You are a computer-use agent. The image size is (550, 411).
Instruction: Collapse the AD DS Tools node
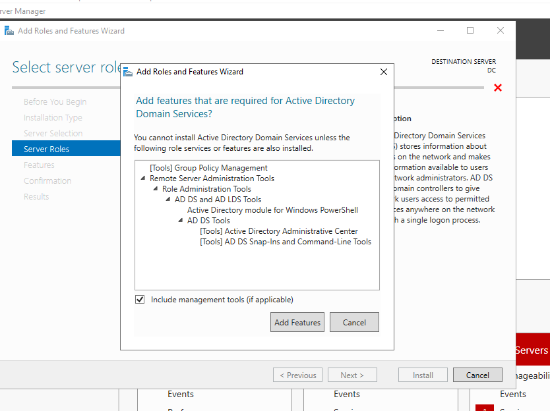tap(181, 221)
